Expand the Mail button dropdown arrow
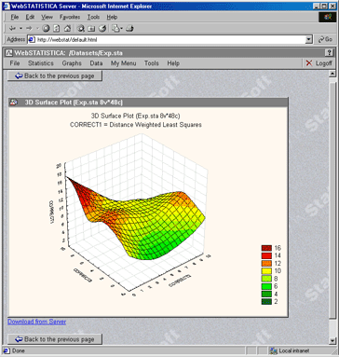339x357 pixels. (121, 29)
